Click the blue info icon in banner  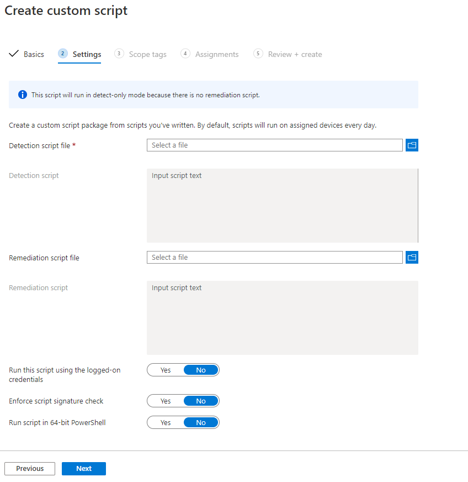[x=23, y=95]
